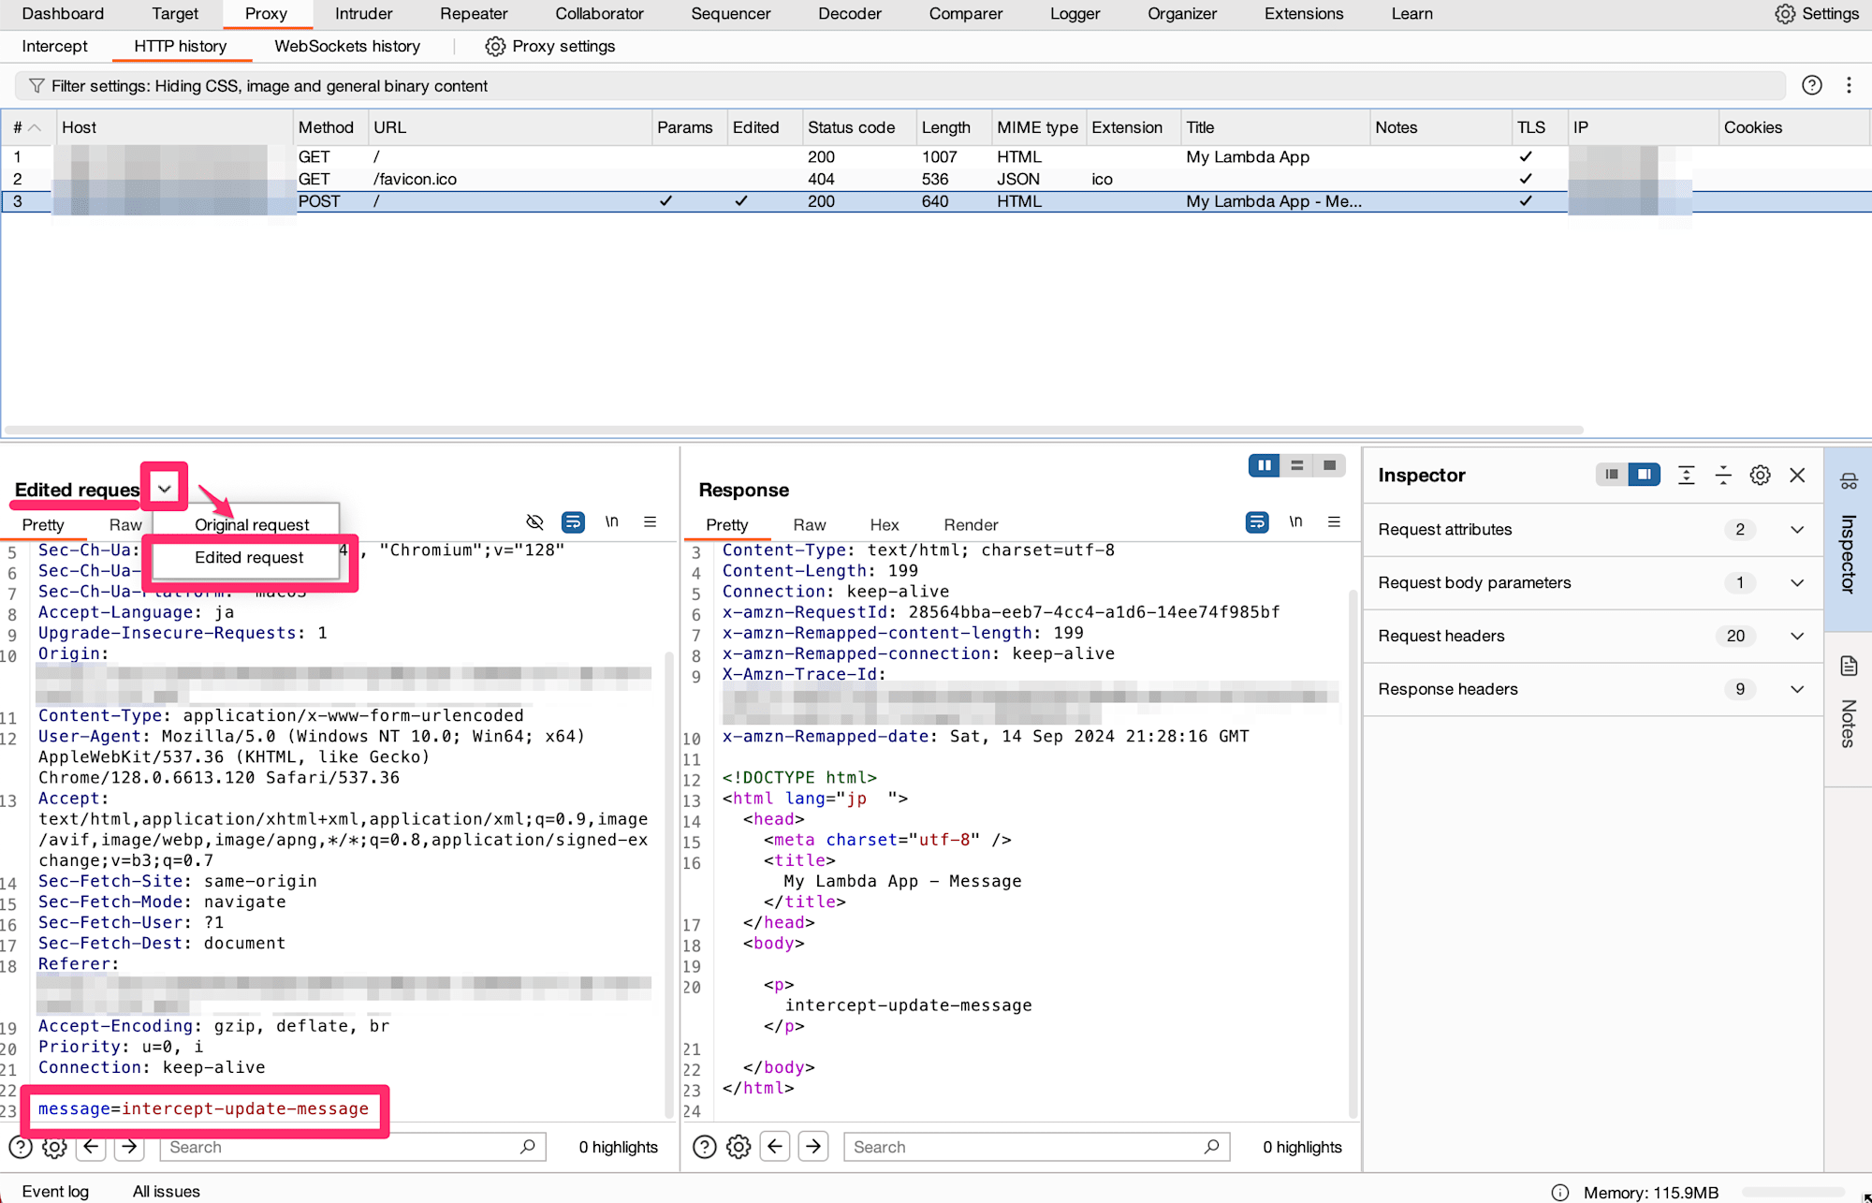The image size is (1872, 1203).
Task: Switch request view to Raw tab
Action: tap(124, 524)
